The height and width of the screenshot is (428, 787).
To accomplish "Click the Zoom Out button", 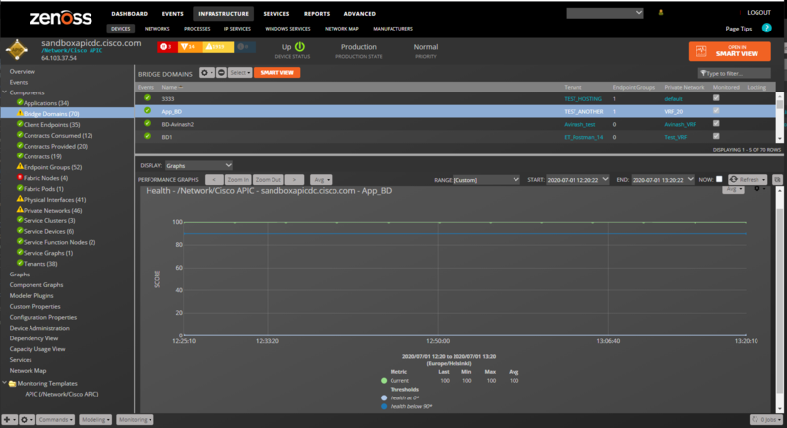I will 268,180.
